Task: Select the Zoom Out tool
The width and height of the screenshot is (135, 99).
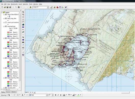Action: pyautogui.click(x=23, y=15)
